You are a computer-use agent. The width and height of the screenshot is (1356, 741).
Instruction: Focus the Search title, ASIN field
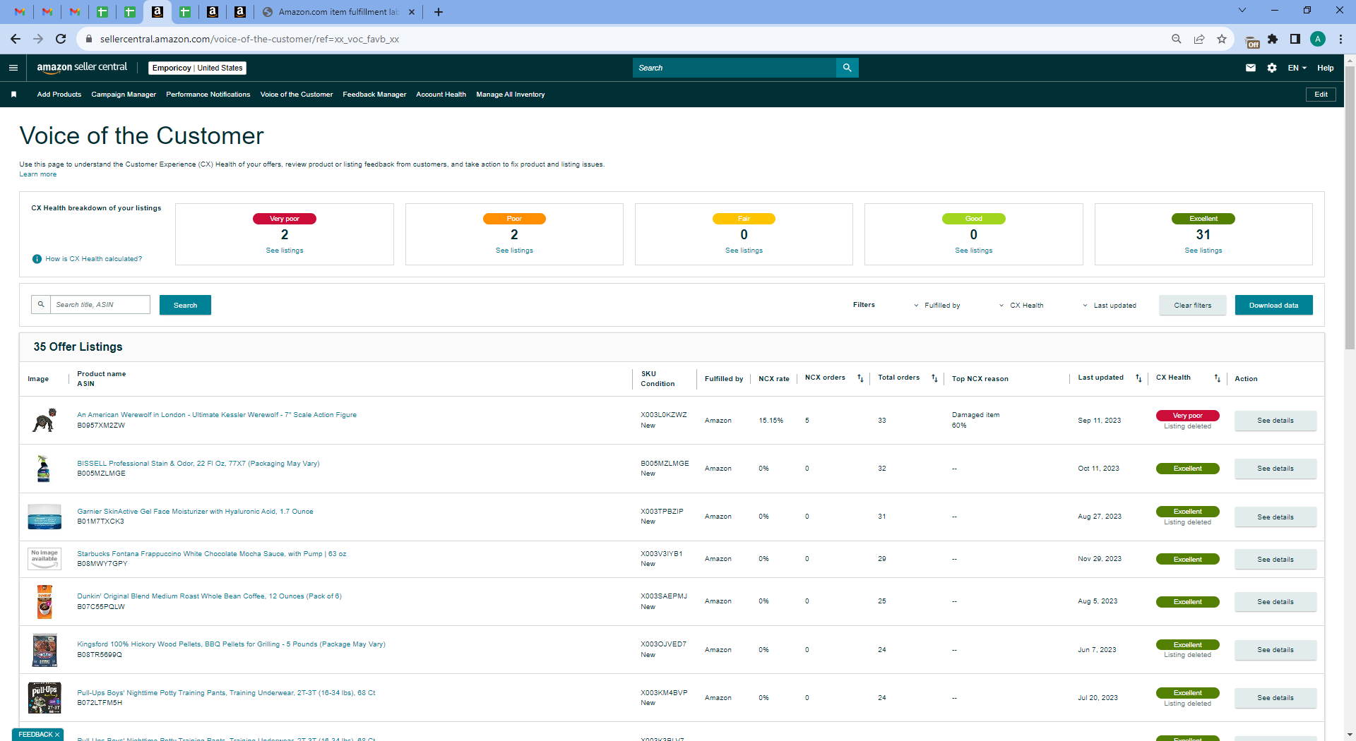point(100,305)
